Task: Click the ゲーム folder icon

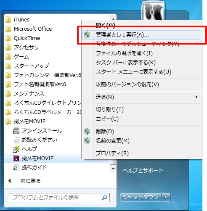Action: coord(8,57)
